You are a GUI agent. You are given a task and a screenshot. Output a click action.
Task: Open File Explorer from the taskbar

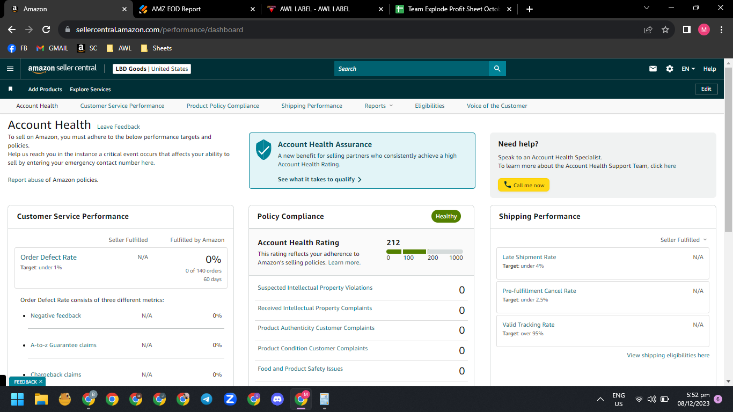[41, 399]
